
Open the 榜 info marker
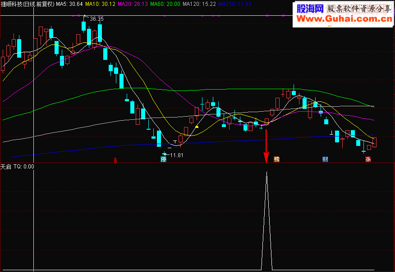(x=276, y=159)
